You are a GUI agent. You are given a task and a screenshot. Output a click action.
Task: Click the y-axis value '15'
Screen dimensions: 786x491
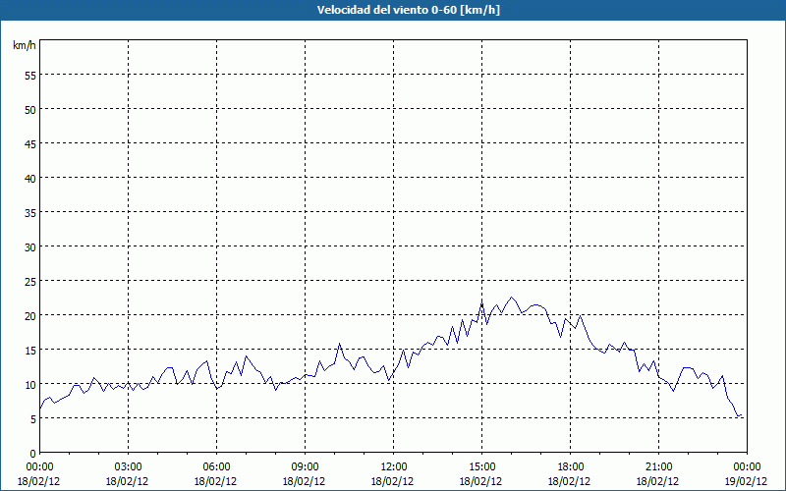(x=30, y=351)
